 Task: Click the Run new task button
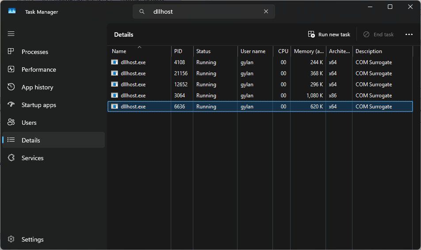point(329,35)
